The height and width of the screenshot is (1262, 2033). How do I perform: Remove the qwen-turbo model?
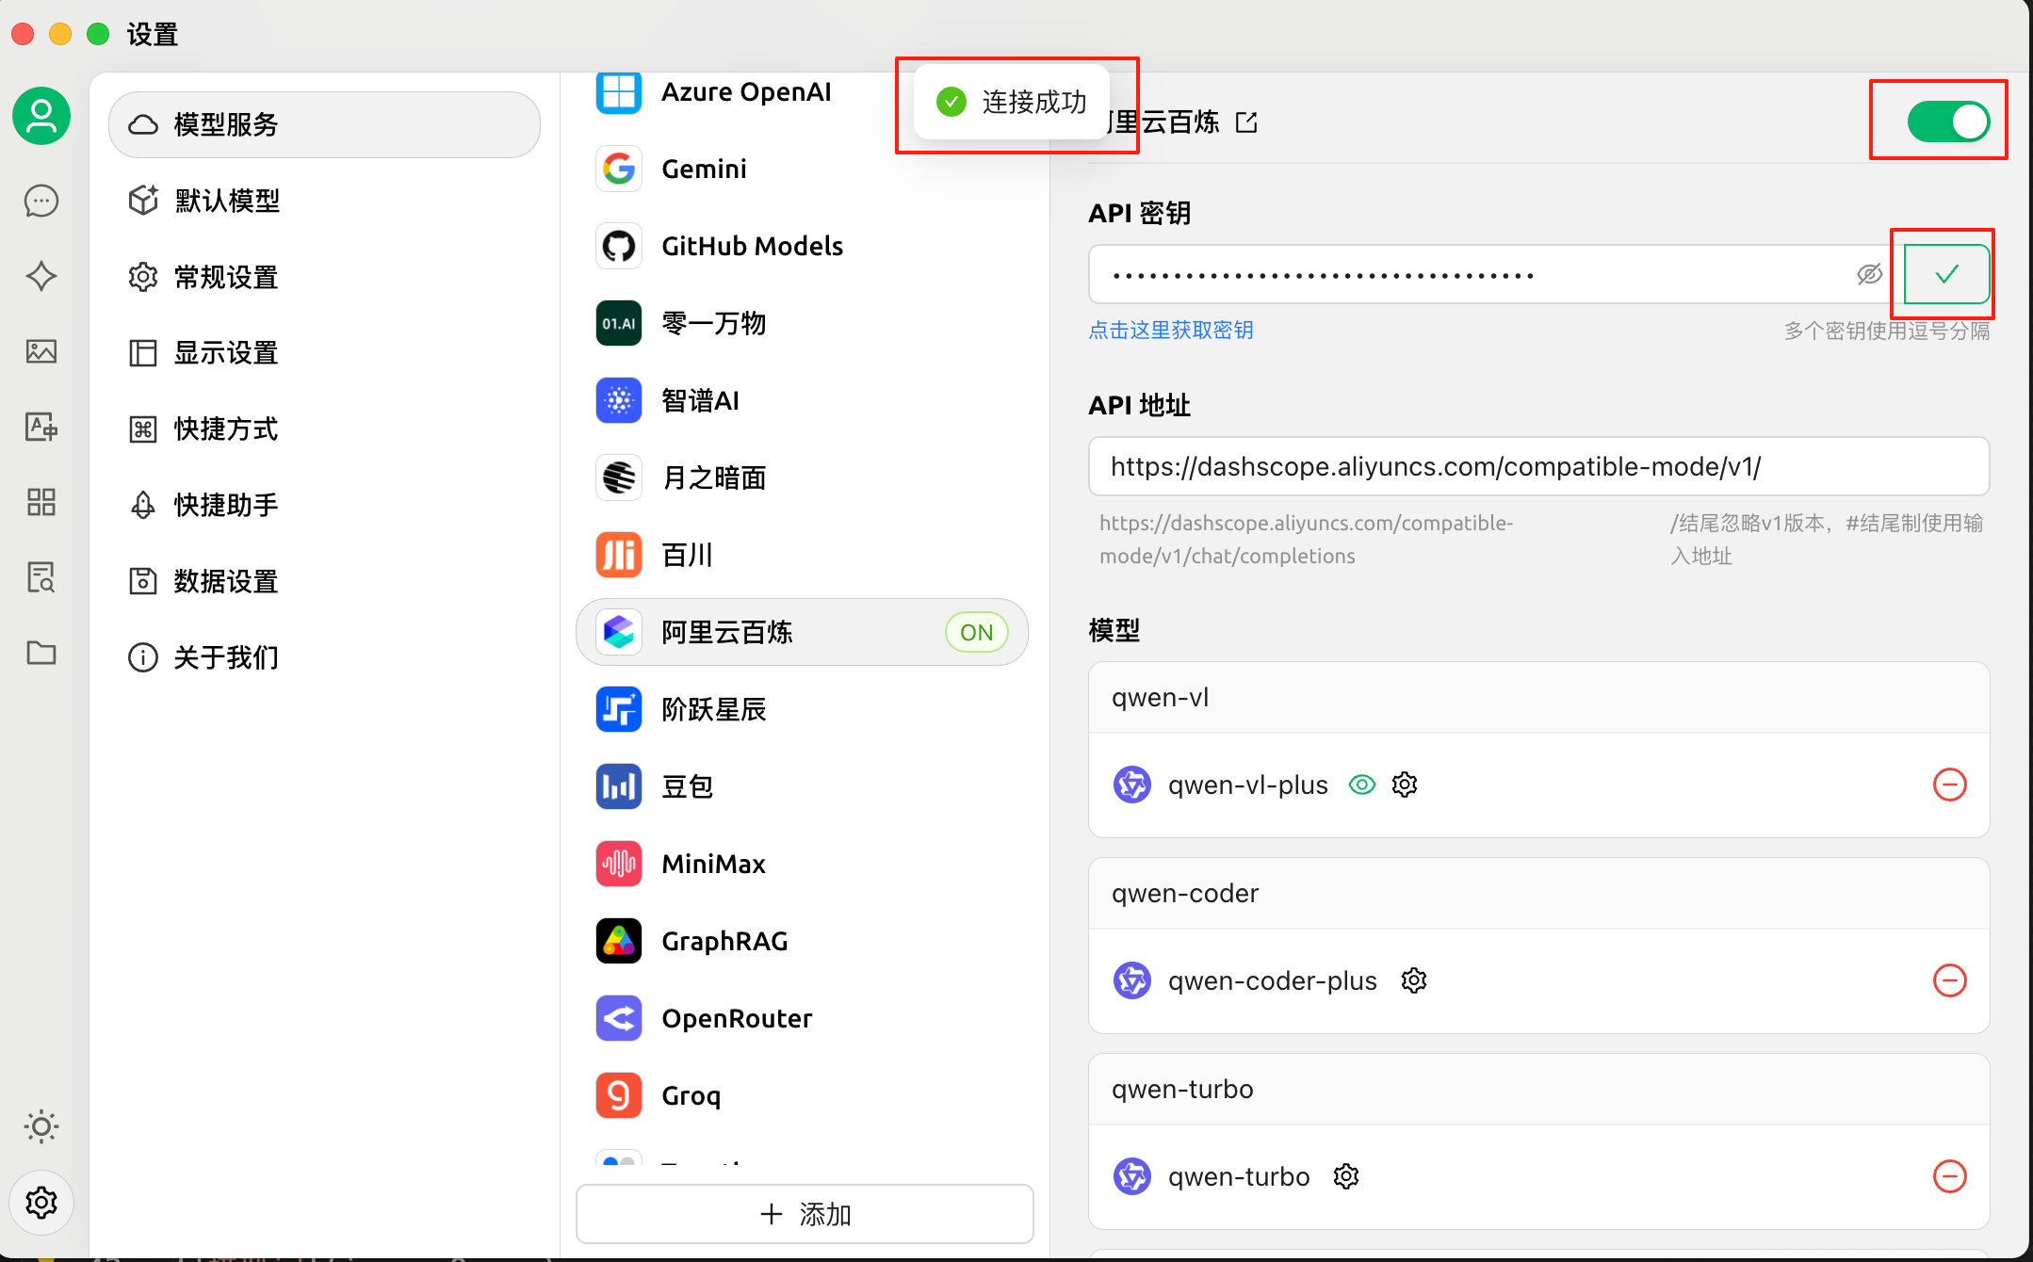point(1950,1176)
